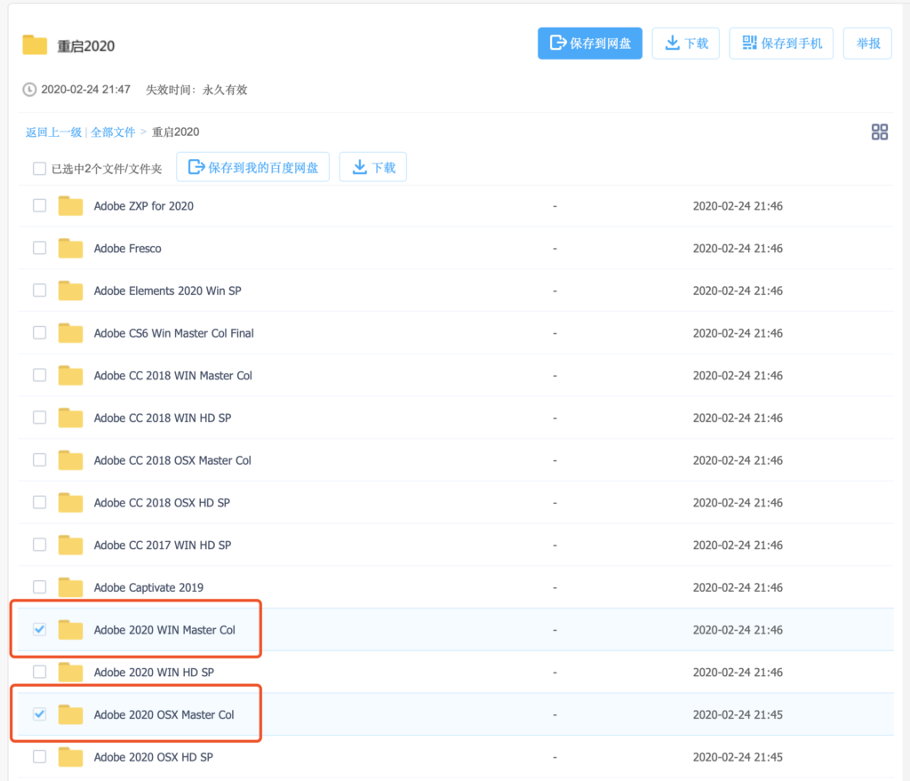Click the 保存到网盘 blue button

point(590,44)
